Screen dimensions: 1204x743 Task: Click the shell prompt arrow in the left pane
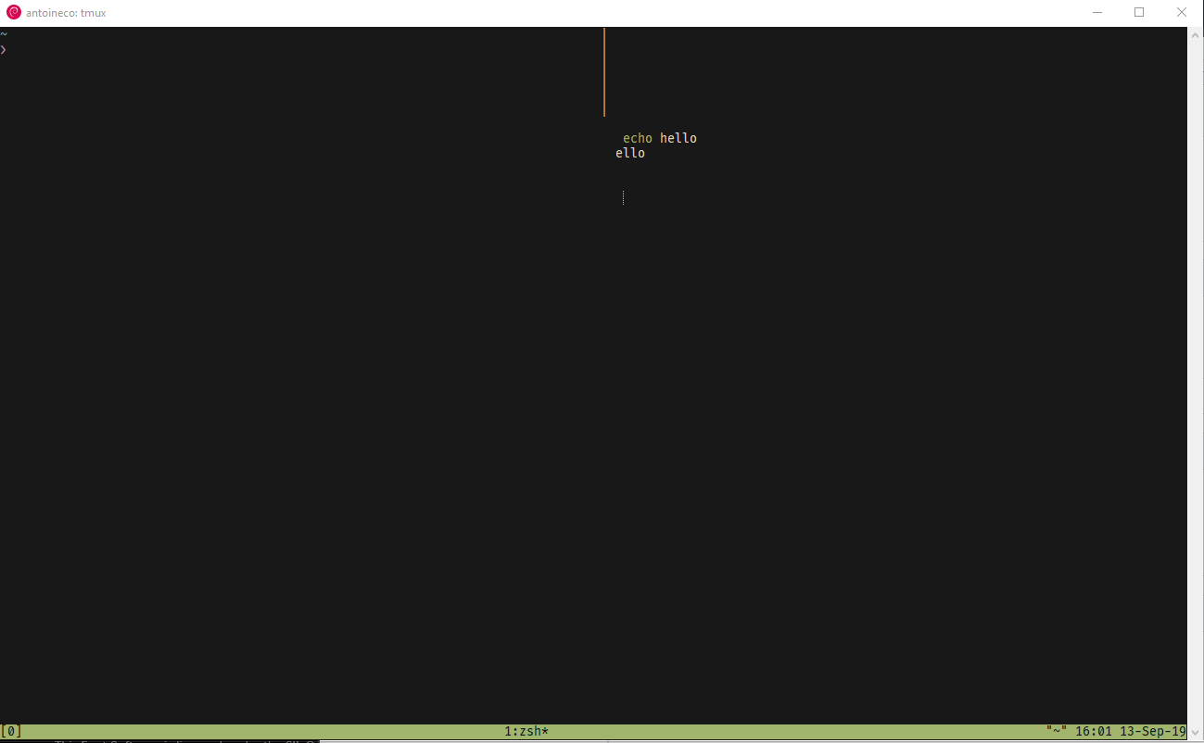[x=4, y=49]
